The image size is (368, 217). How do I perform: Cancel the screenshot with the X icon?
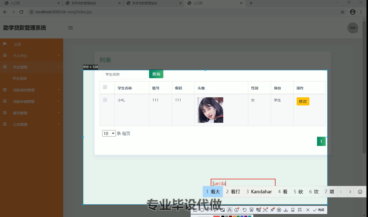click(308, 210)
